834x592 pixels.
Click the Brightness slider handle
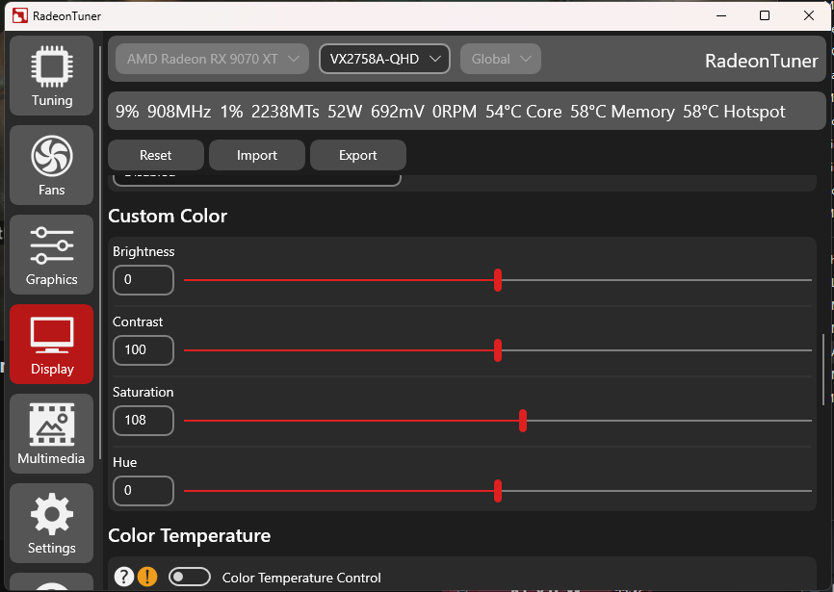pos(498,280)
